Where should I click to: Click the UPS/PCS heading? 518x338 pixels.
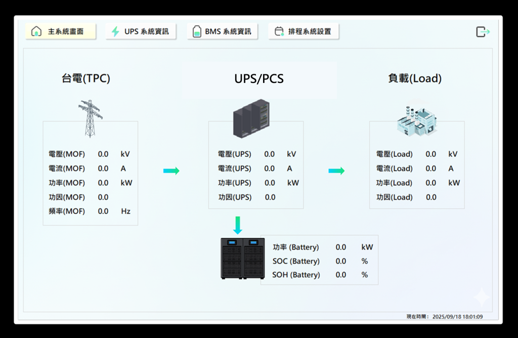258,79
